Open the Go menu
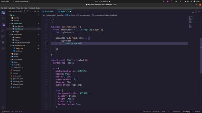Viewport: 202px width, 113px height. pyautogui.click(x=22, y=8)
